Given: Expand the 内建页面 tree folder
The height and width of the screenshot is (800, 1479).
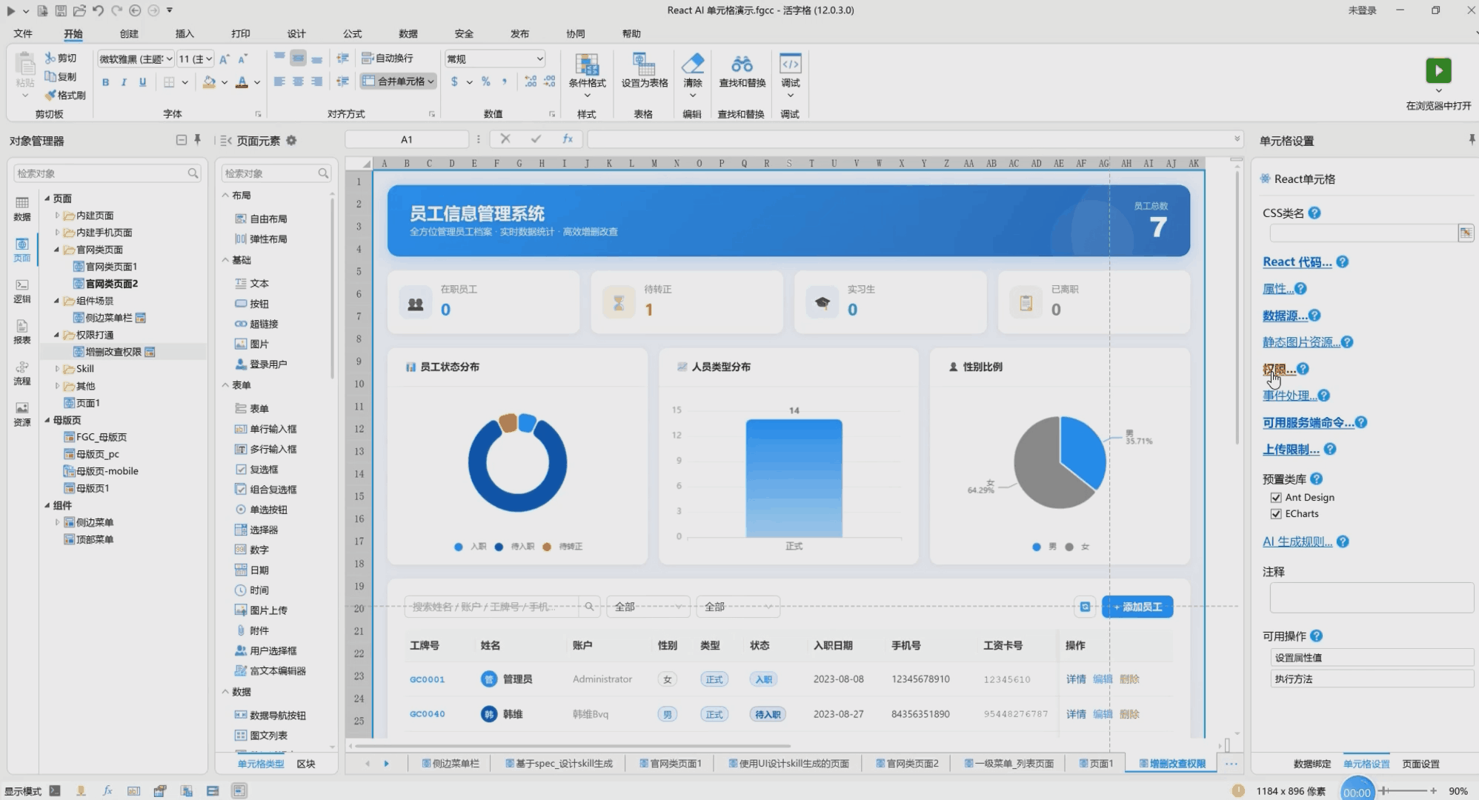Looking at the screenshot, I should tap(57, 216).
